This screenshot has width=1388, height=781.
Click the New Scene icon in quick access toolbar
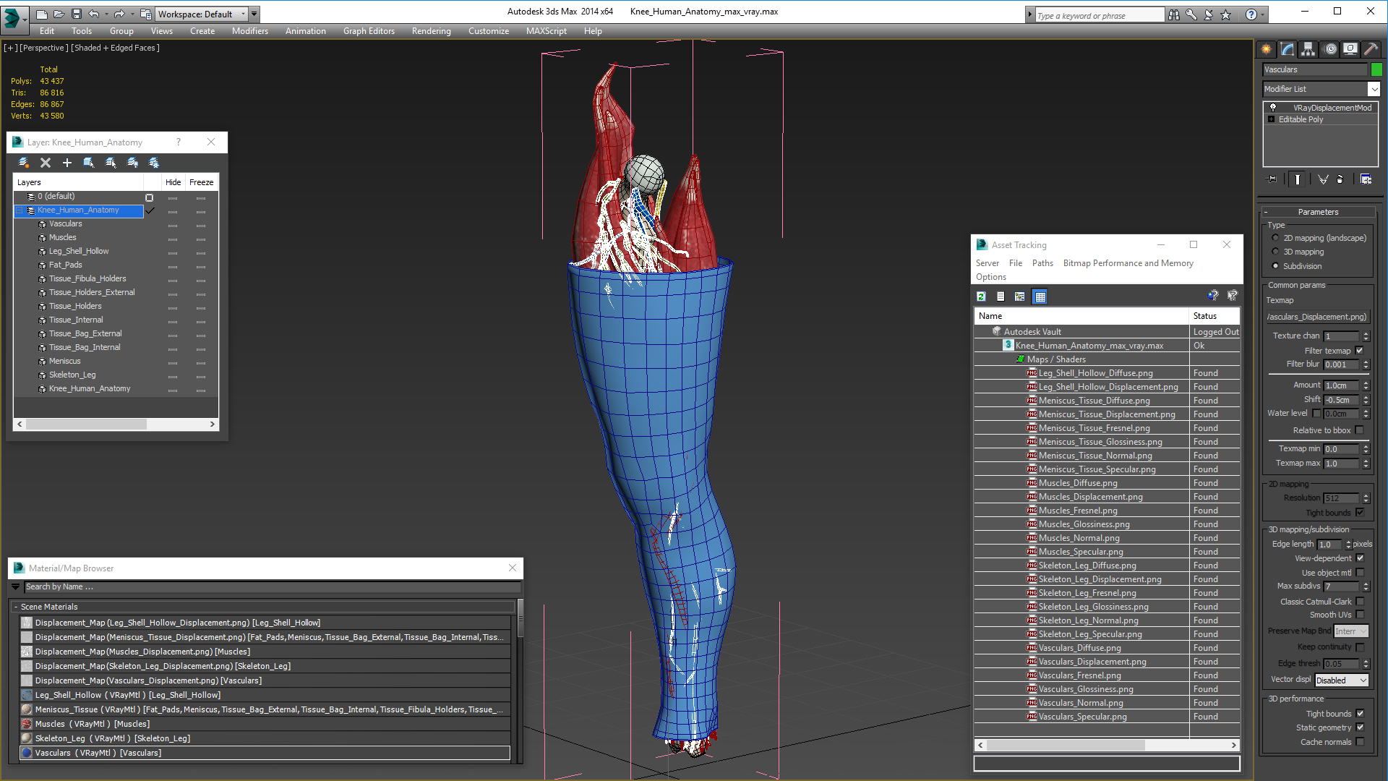point(42,14)
